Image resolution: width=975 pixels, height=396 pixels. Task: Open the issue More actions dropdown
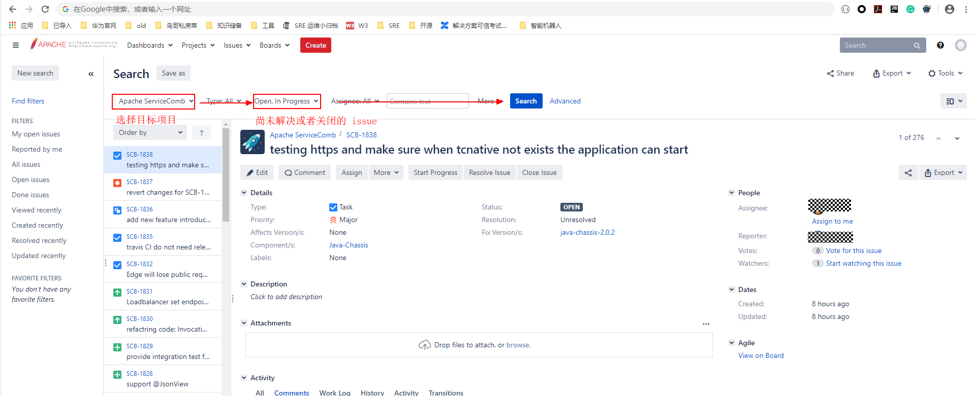tap(386, 173)
